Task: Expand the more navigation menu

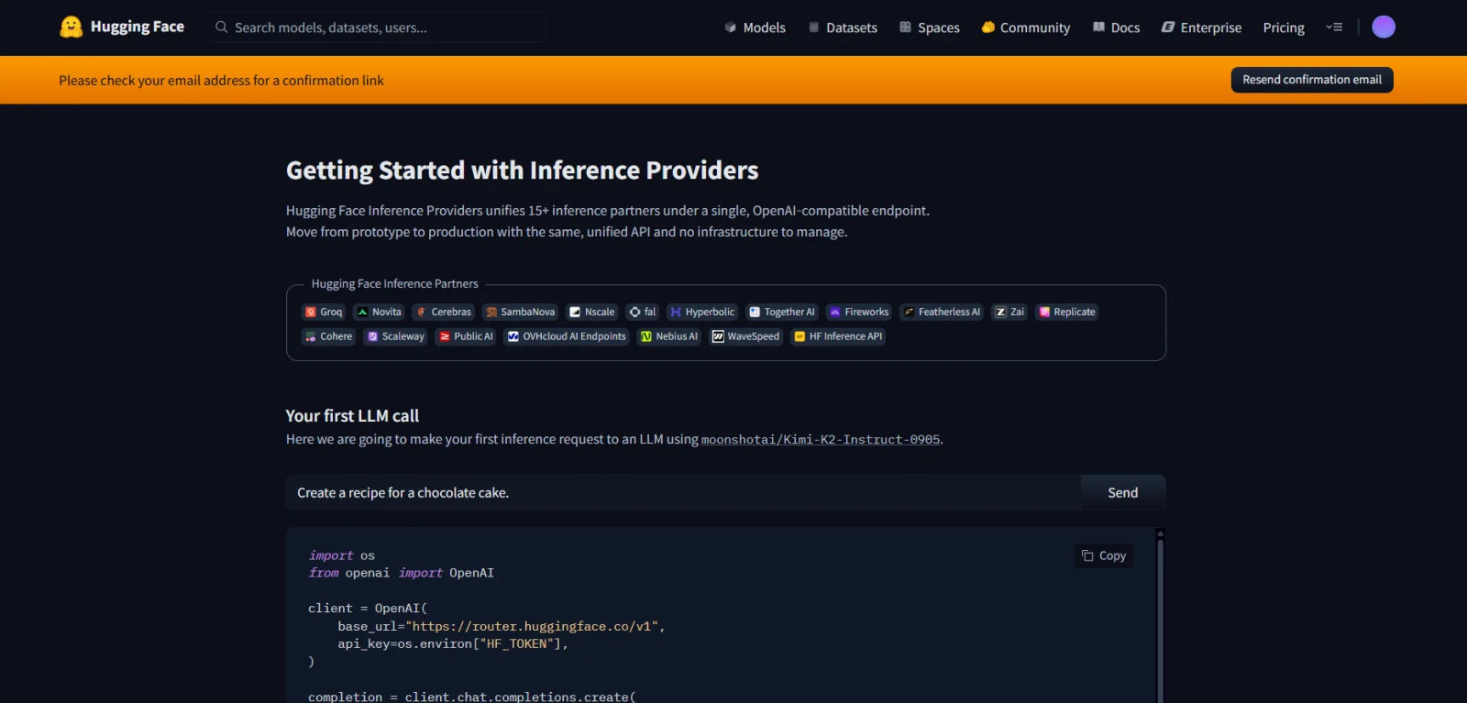Action: point(1334,27)
